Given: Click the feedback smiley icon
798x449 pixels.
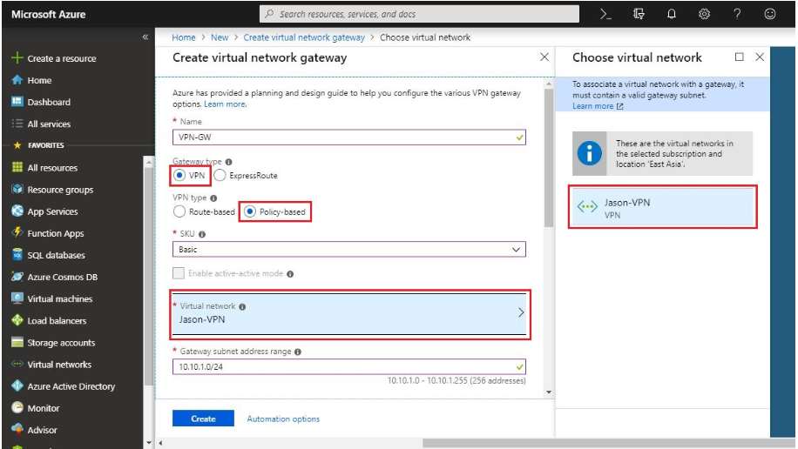Looking at the screenshot, I should click(769, 14).
